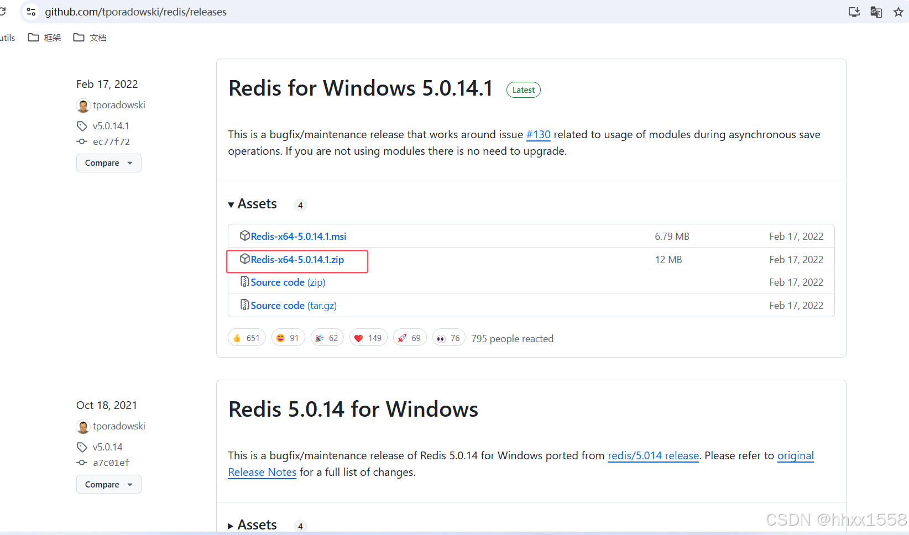The image size is (909, 535).
Task: Bookmark this page with the star icon
Action: [898, 12]
